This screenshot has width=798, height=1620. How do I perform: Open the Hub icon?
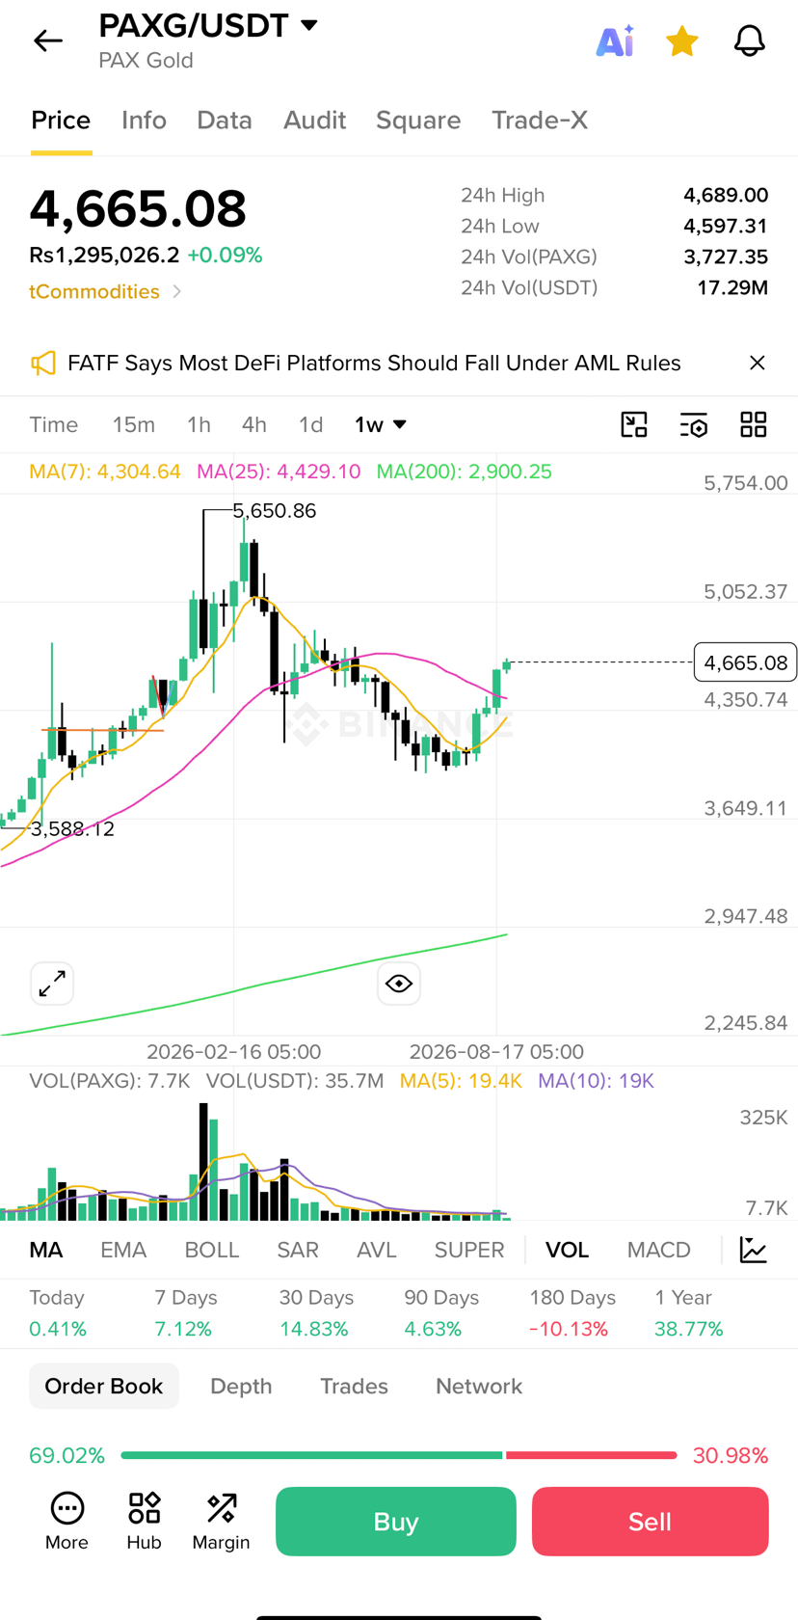[x=144, y=1522]
